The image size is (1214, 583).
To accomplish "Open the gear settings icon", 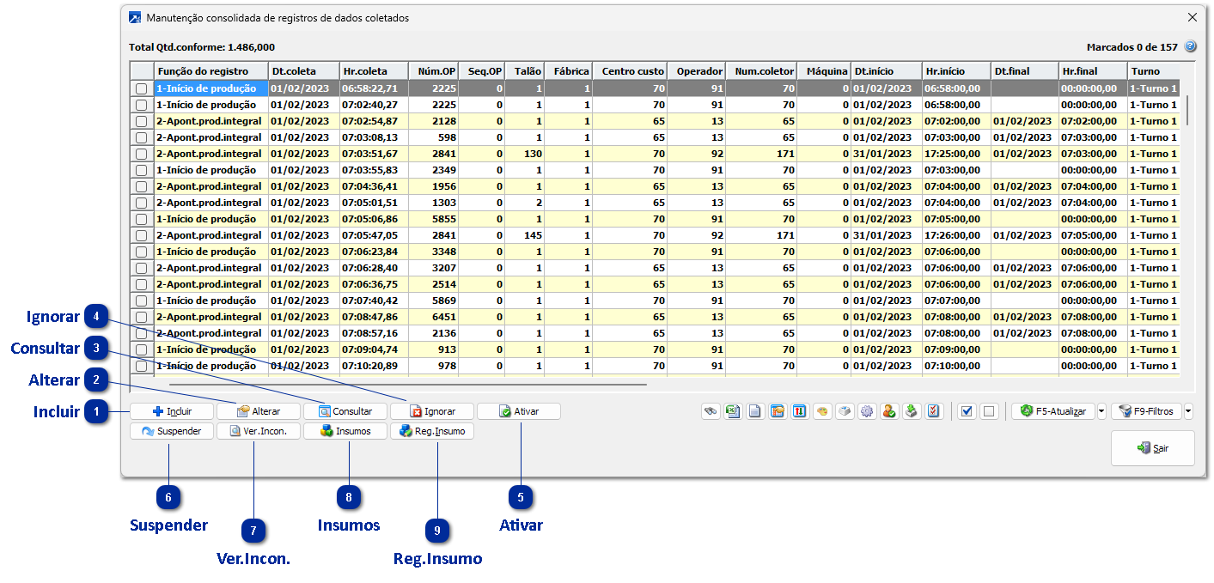I will pos(867,411).
